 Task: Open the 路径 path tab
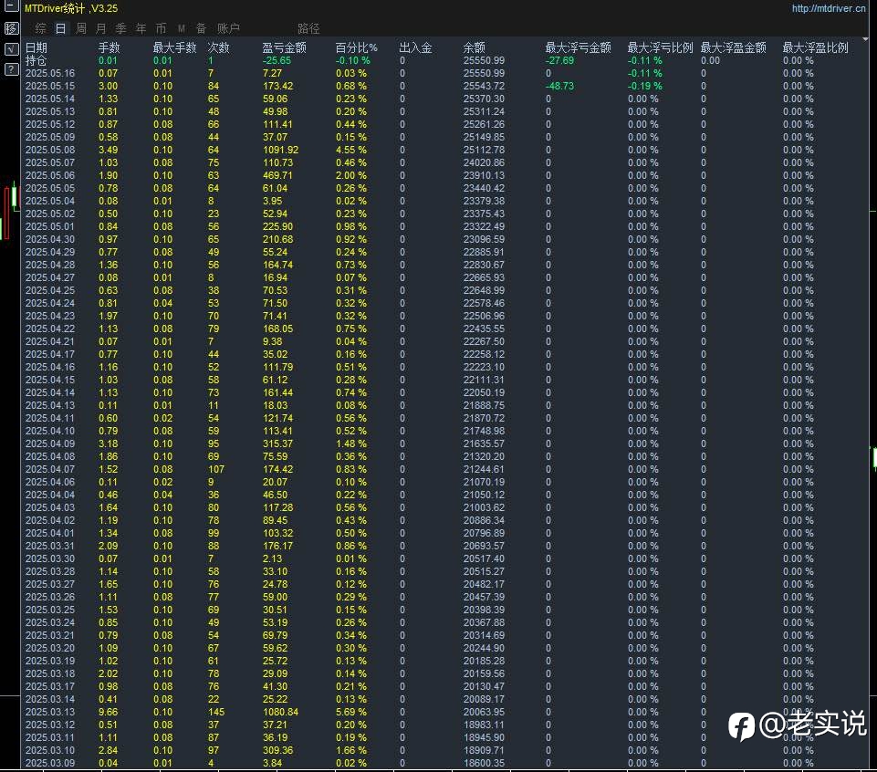point(308,28)
